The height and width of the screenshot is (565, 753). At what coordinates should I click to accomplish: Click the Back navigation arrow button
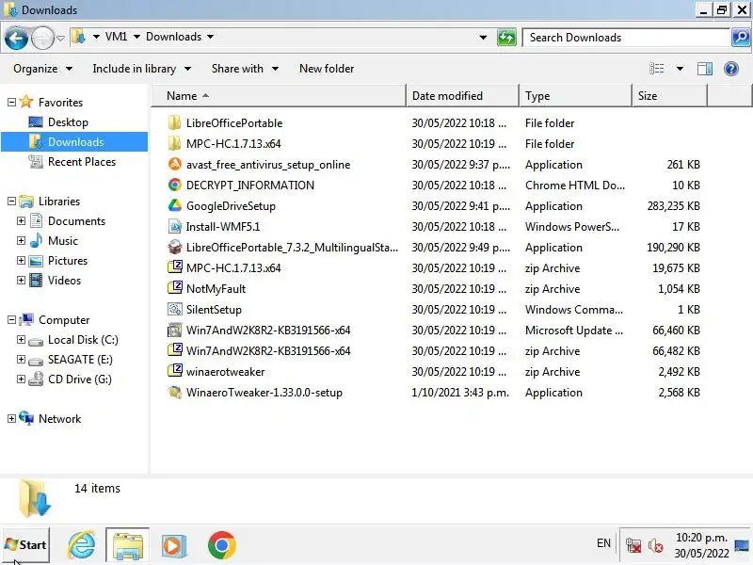point(16,38)
